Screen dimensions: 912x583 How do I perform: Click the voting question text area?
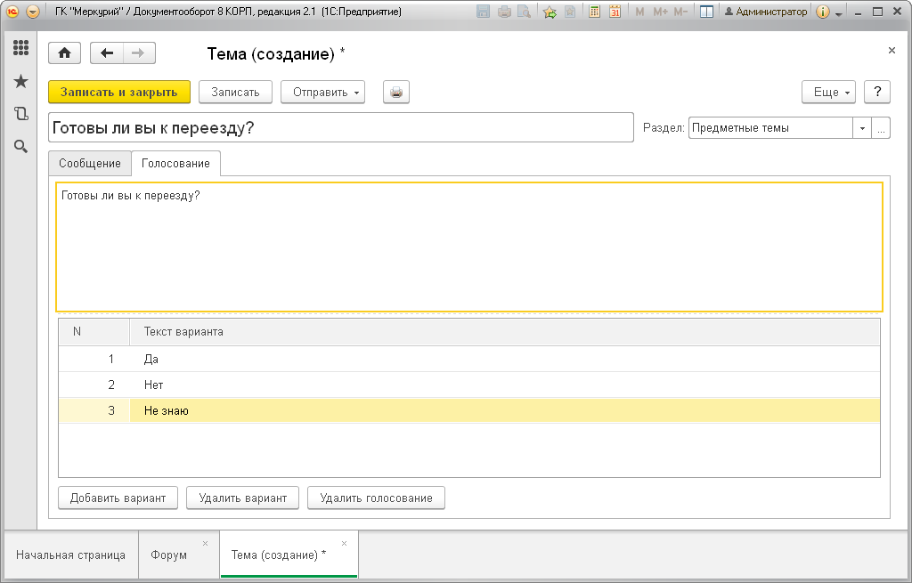469,247
